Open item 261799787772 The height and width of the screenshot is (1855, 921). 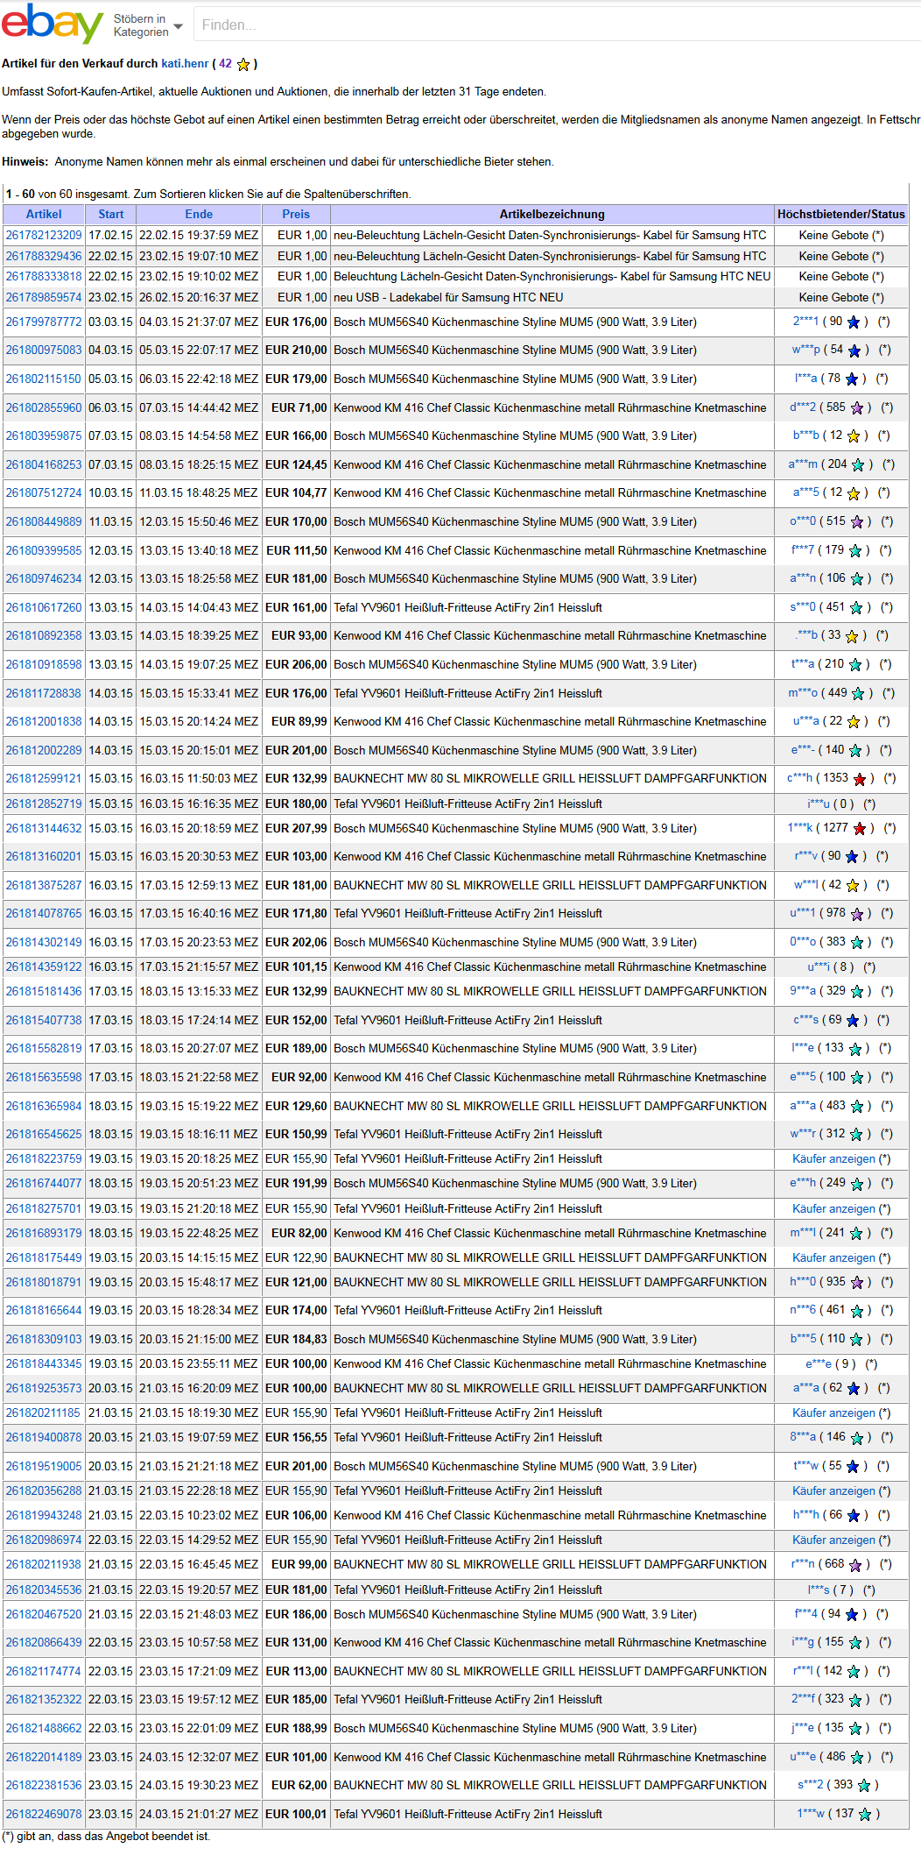coord(44,322)
